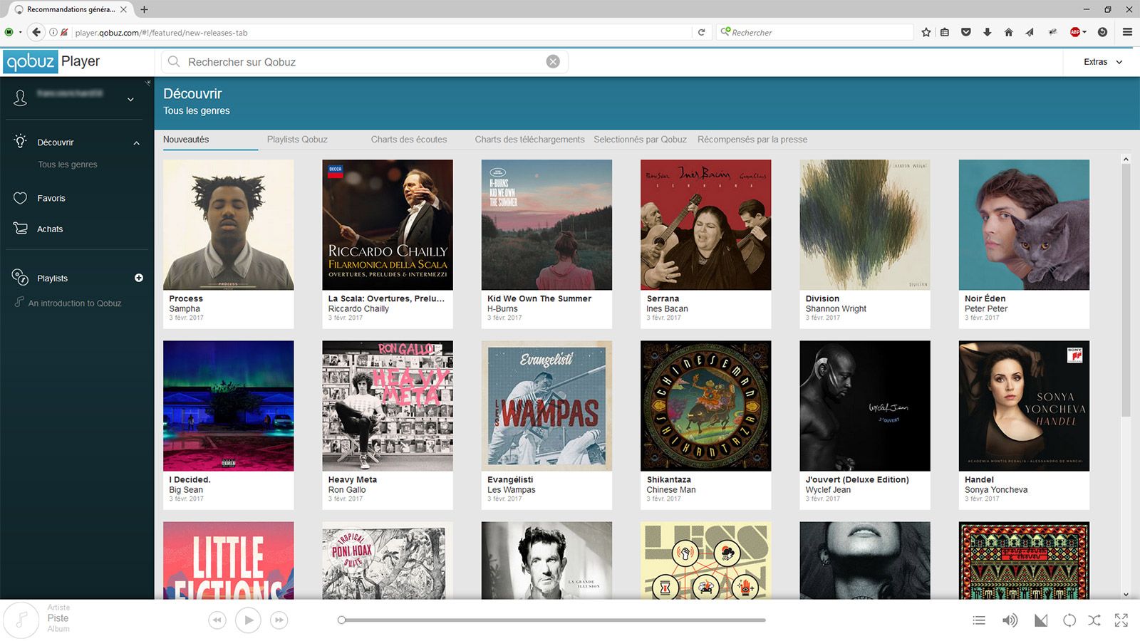The width and height of the screenshot is (1140, 641).
Task: Add a new playlist with plus icon
Action: [x=139, y=278]
